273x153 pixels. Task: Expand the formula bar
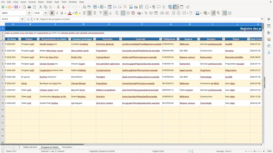tap(262, 19)
